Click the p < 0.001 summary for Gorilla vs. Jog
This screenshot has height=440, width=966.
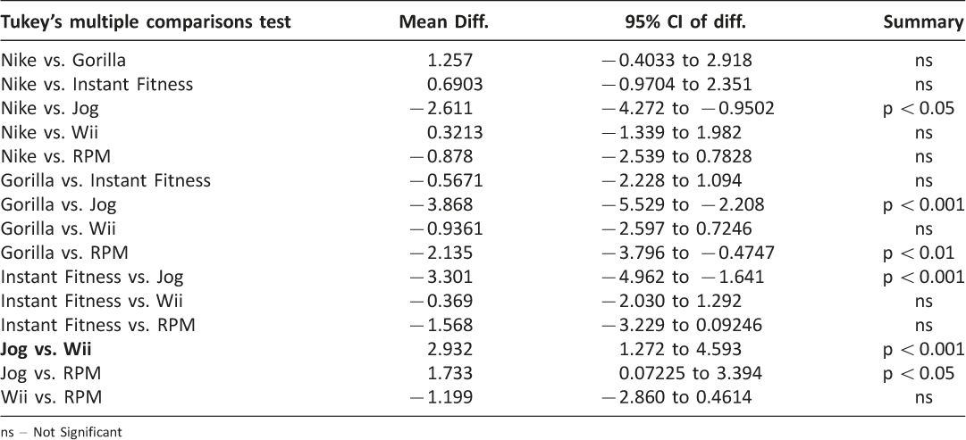[923, 204]
